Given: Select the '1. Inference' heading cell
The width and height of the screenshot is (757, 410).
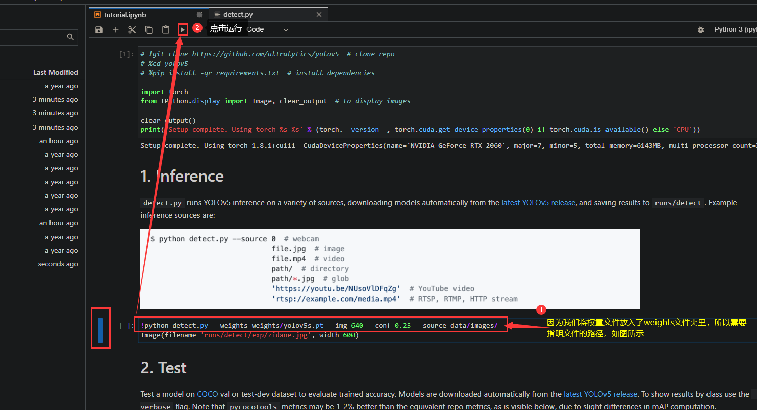Looking at the screenshot, I should [x=182, y=176].
